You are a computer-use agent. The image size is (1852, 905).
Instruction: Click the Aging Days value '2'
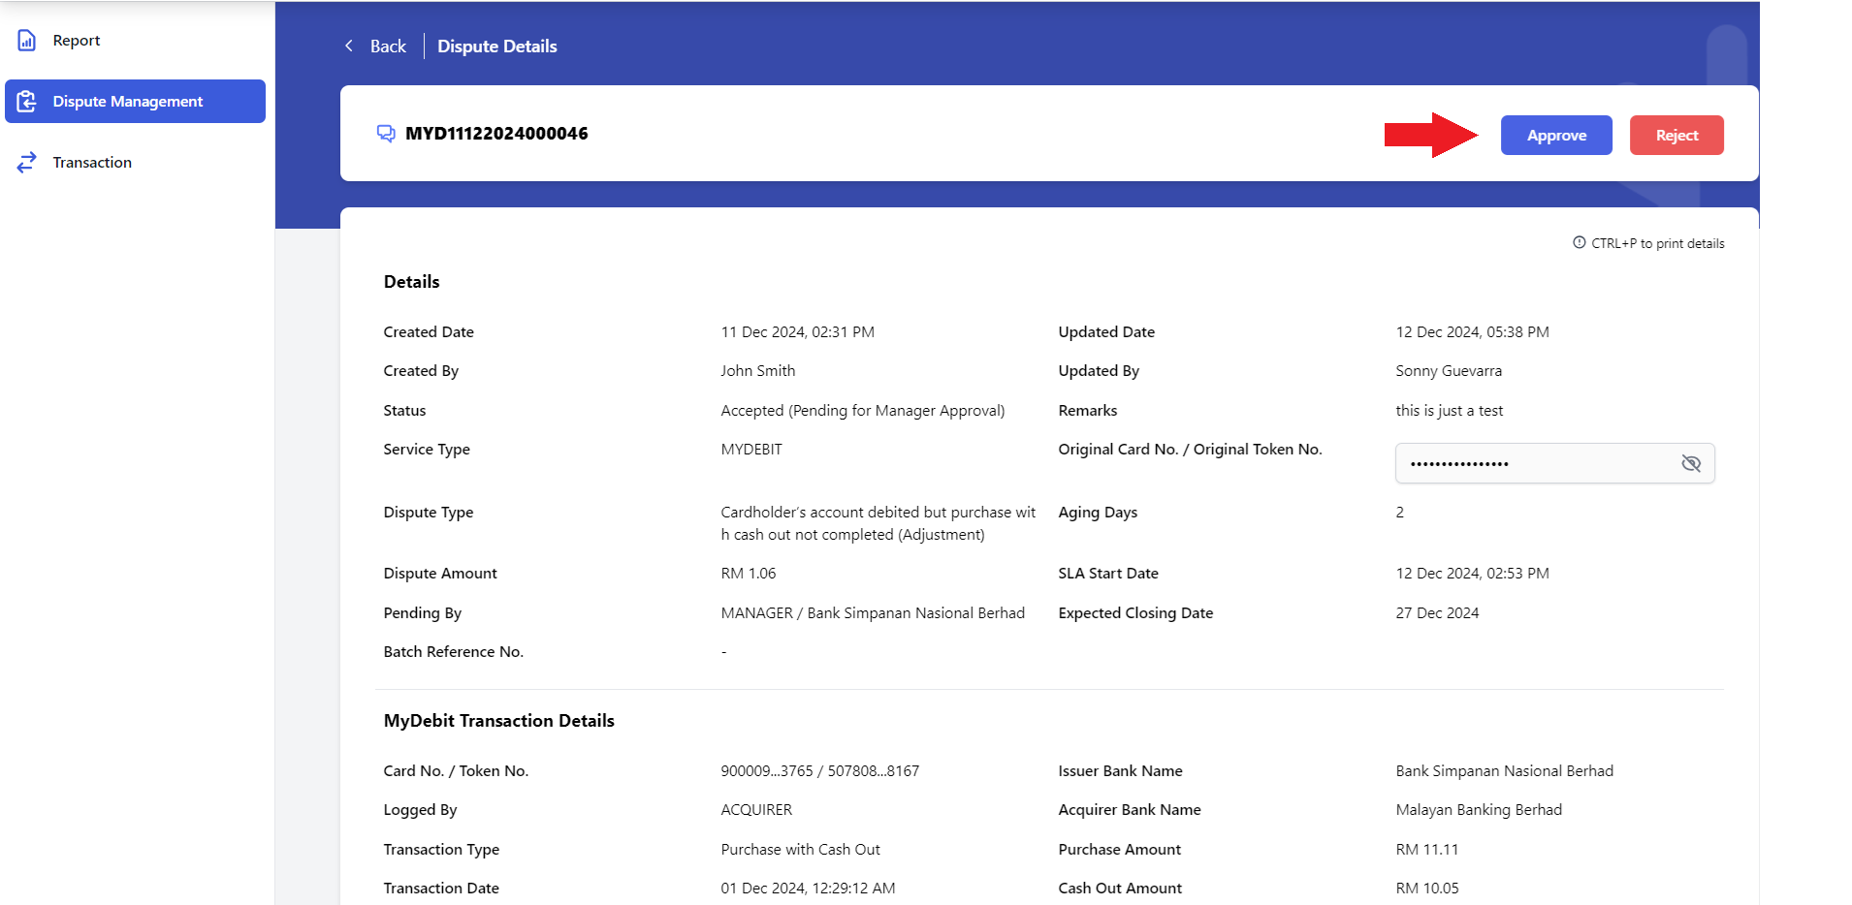click(x=1399, y=513)
